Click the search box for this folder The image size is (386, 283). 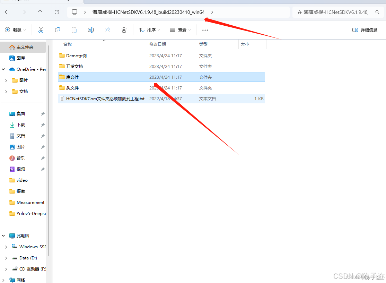pyautogui.click(x=338, y=12)
